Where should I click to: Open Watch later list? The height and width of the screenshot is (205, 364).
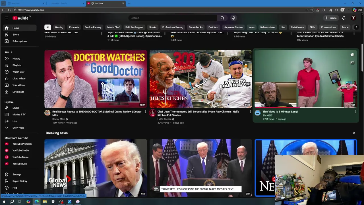[x=18, y=72]
